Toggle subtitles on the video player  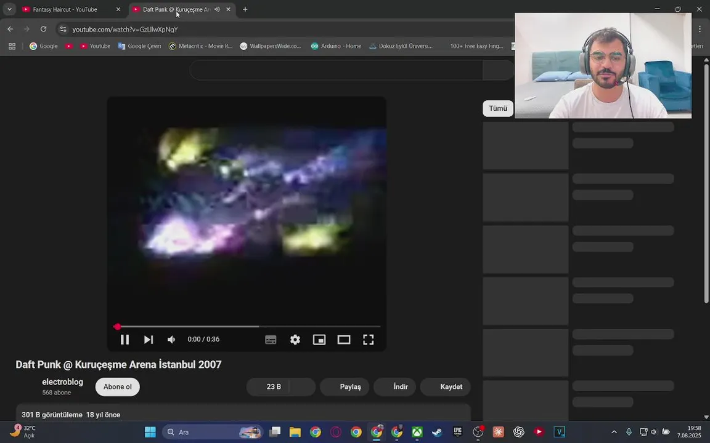click(271, 340)
